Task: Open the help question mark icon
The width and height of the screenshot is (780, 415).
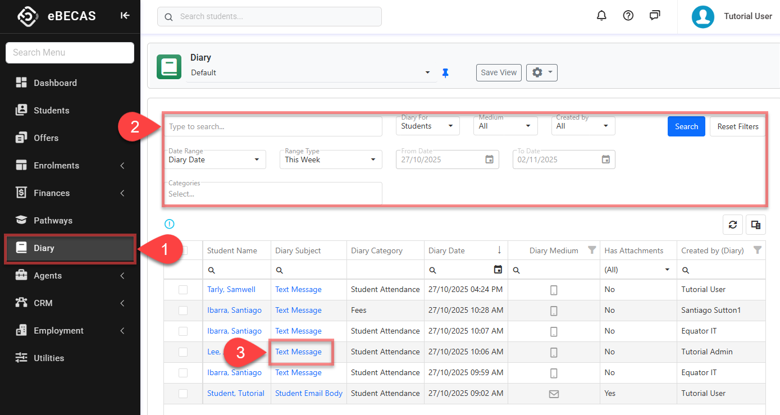Action: tap(628, 16)
